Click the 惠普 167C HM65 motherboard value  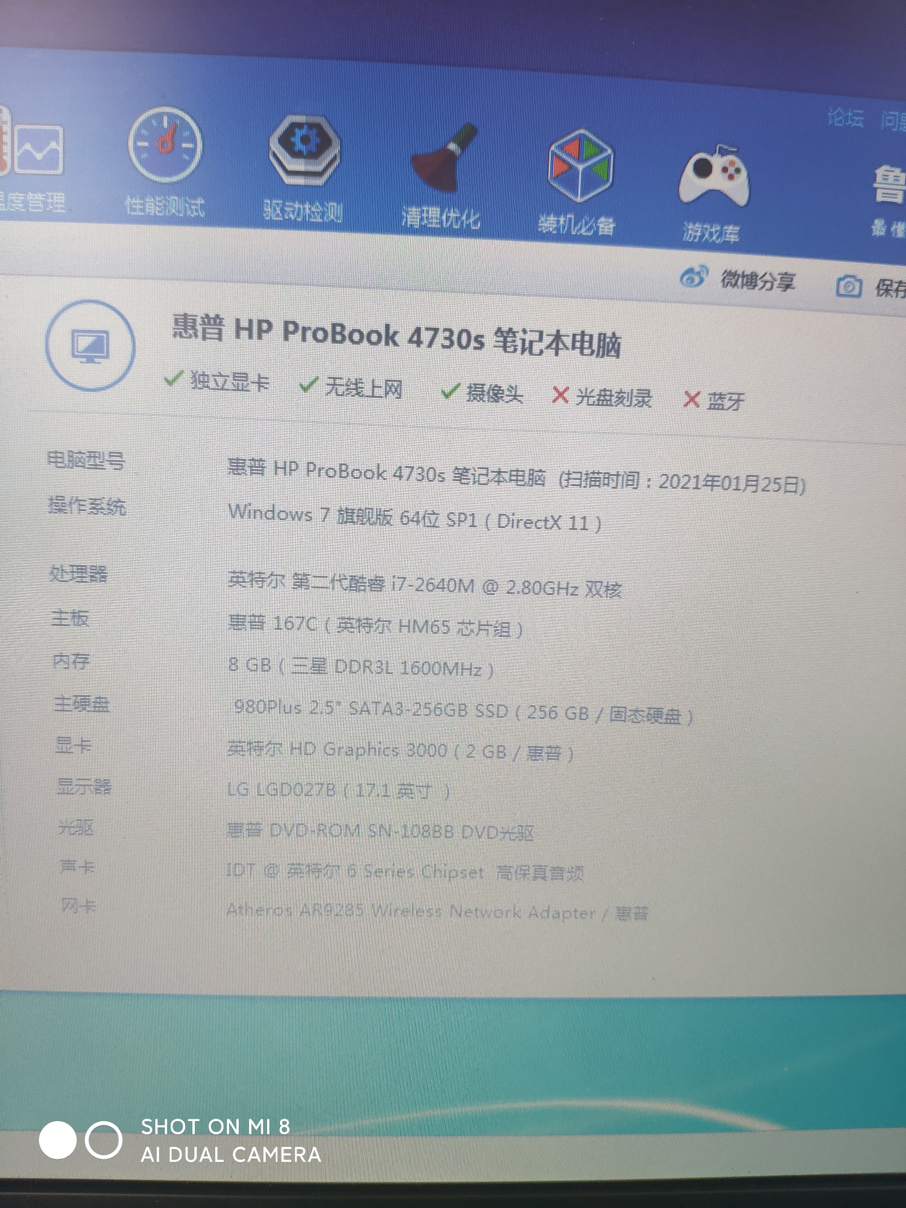tap(376, 626)
